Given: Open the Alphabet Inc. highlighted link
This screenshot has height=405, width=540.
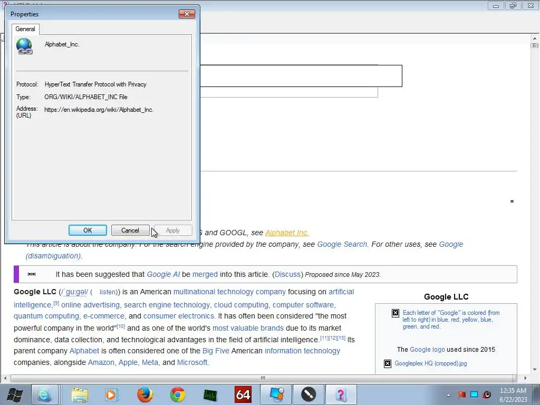Looking at the screenshot, I should tap(287, 233).
